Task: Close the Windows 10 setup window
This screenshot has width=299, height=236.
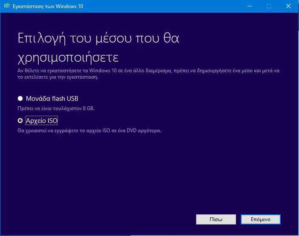Action: pos(288,6)
